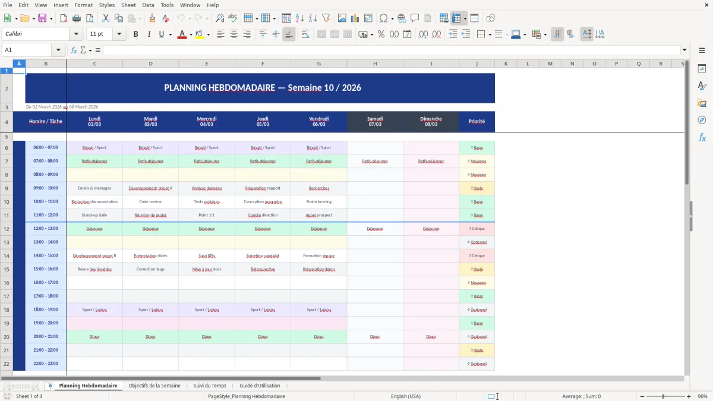Toggle bold formatting

pos(135,34)
